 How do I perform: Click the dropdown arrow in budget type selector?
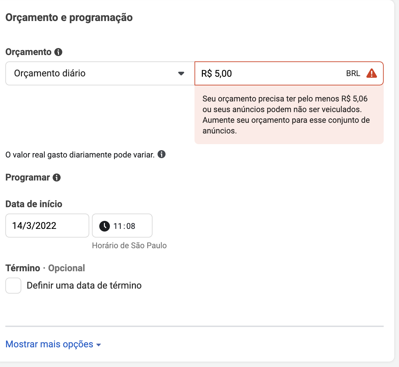click(x=181, y=73)
